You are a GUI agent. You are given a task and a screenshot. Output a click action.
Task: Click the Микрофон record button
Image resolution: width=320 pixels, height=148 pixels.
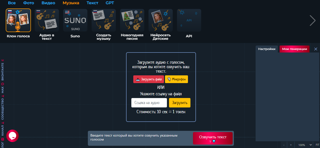point(176,79)
